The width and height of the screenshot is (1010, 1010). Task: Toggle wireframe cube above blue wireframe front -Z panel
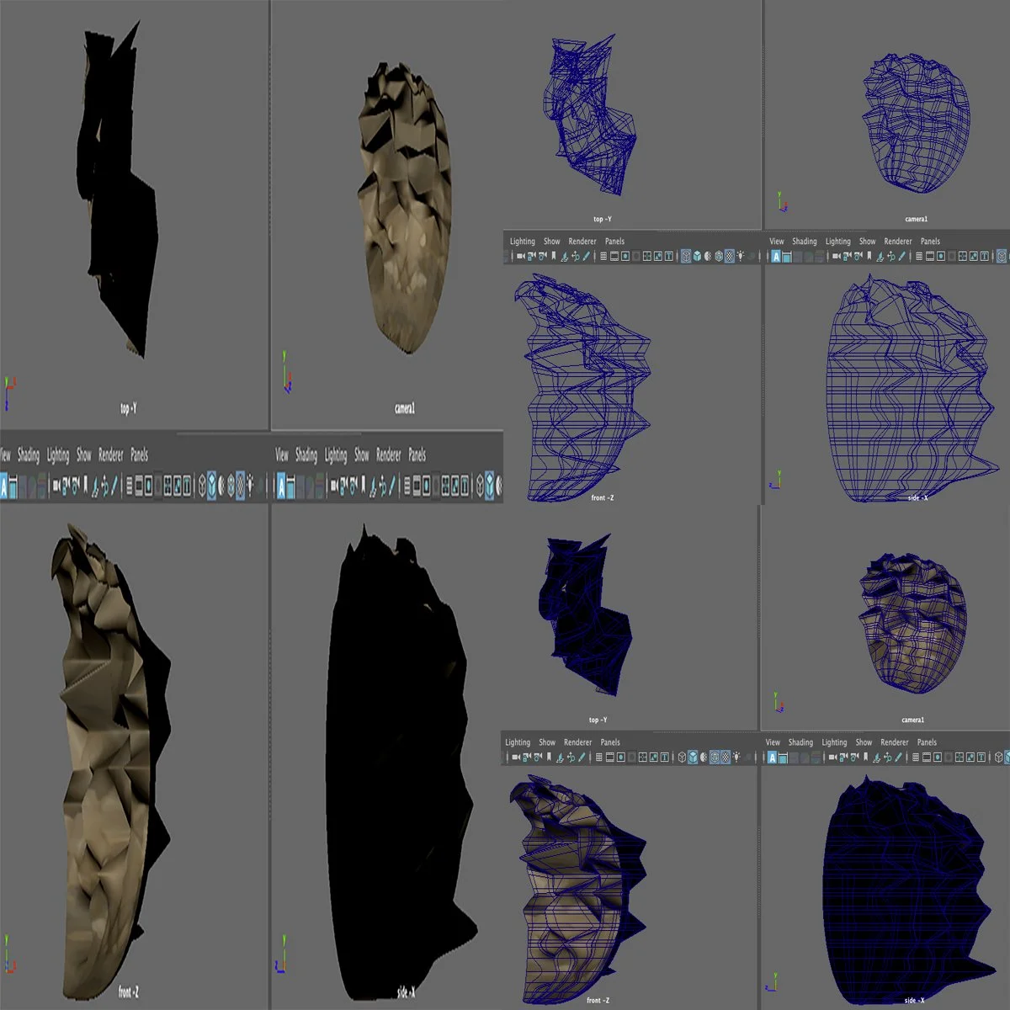685,257
